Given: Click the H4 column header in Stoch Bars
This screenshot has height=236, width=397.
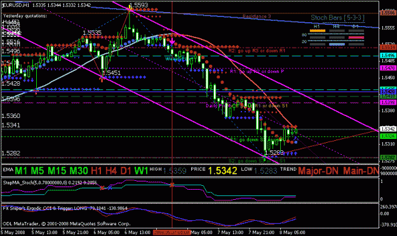Looking at the screenshot, I should 336,26.
